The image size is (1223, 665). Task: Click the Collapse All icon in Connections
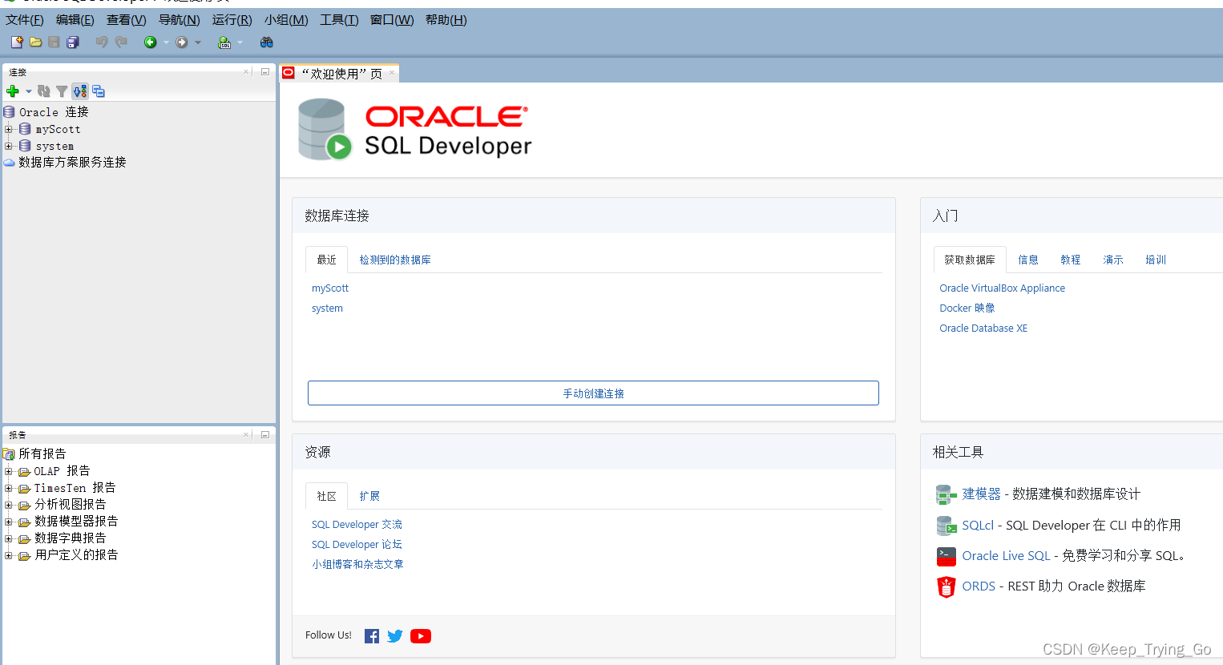99,91
